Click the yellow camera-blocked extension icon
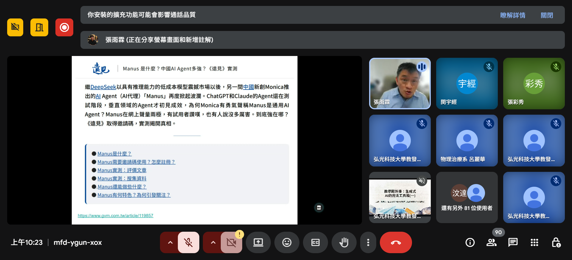The width and height of the screenshot is (572, 260). 15,27
